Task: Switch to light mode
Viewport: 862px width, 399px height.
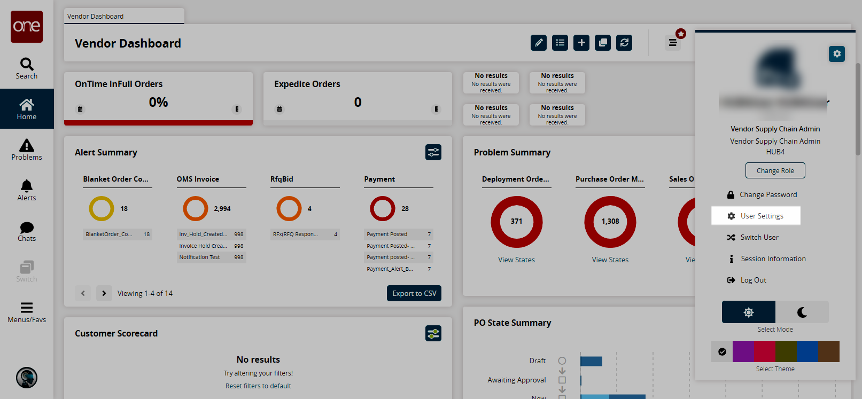Action: click(x=749, y=312)
